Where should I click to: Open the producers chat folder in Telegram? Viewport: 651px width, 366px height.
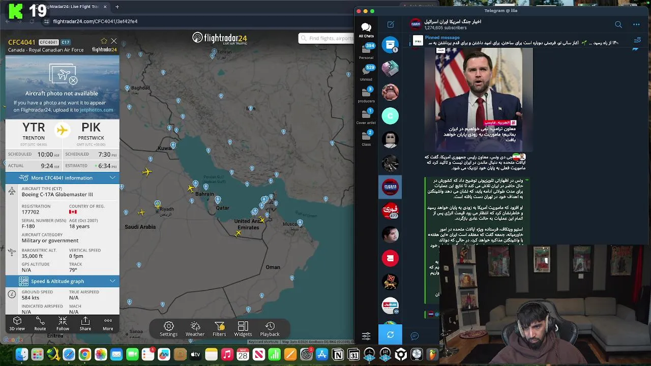click(x=366, y=95)
